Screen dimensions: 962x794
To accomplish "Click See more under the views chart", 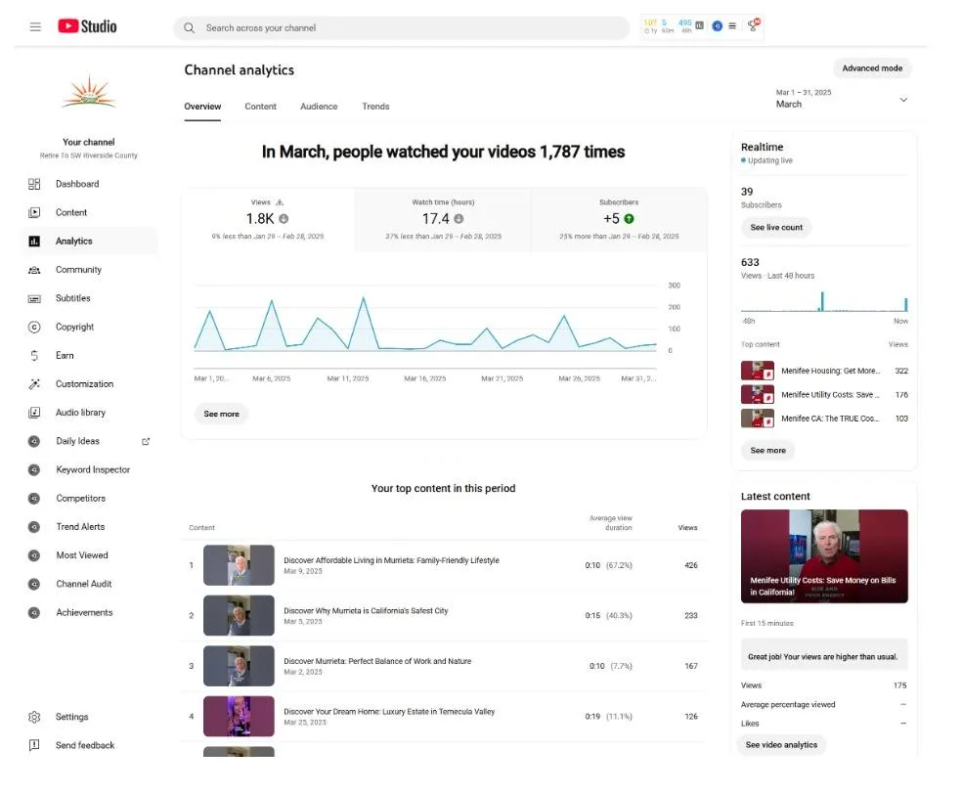I will point(222,415).
